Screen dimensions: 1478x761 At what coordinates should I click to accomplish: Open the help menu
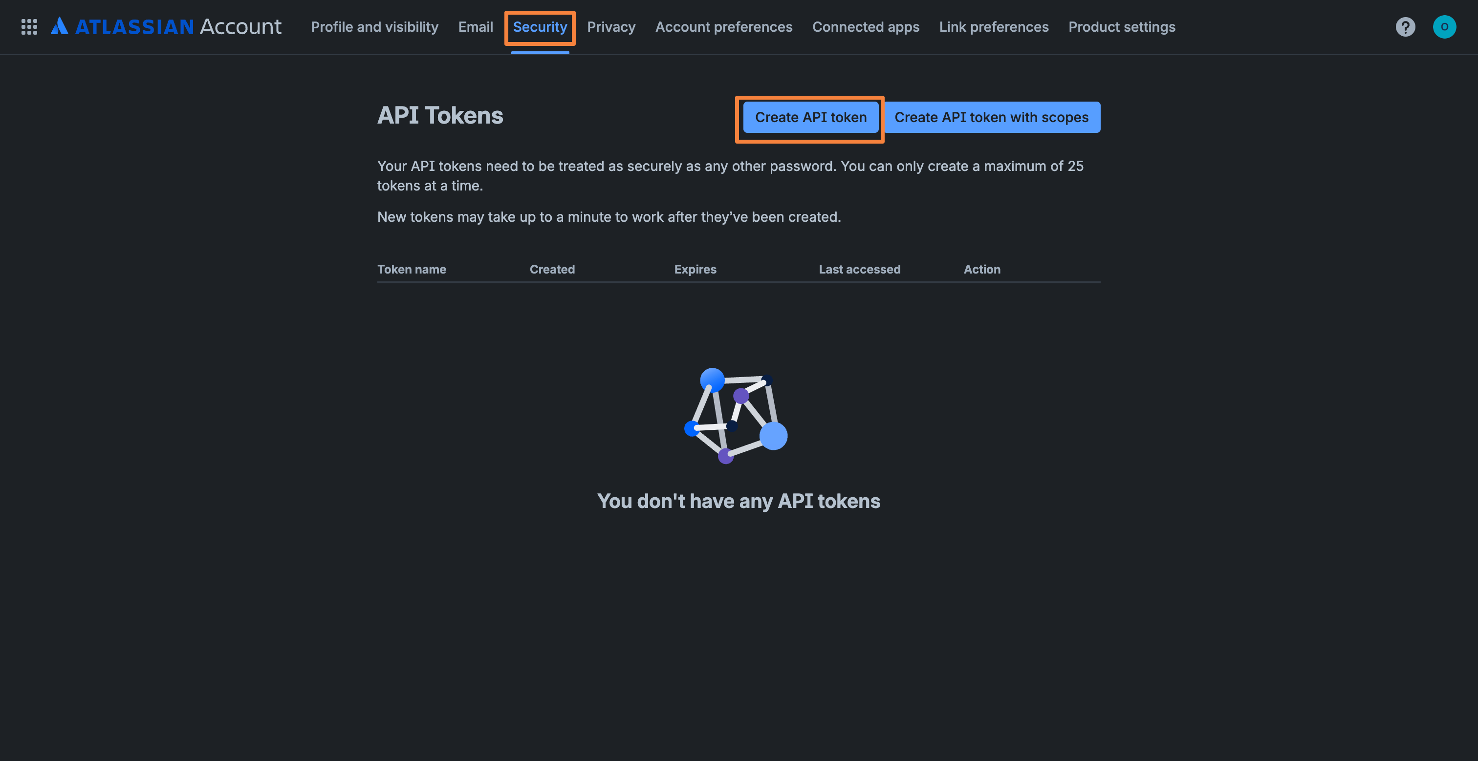pyautogui.click(x=1405, y=26)
